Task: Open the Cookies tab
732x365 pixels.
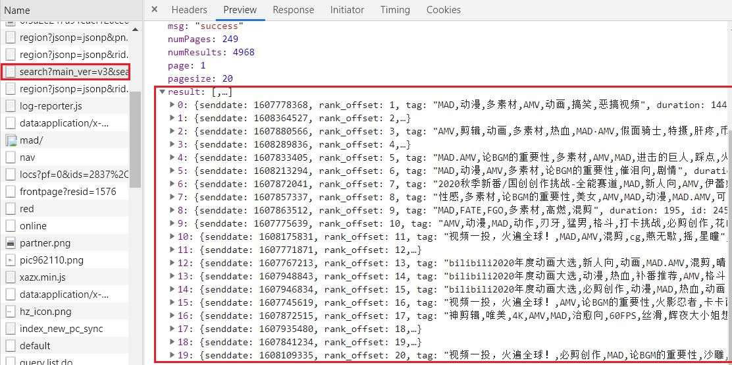Action: pyautogui.click(x=444, y=10)
